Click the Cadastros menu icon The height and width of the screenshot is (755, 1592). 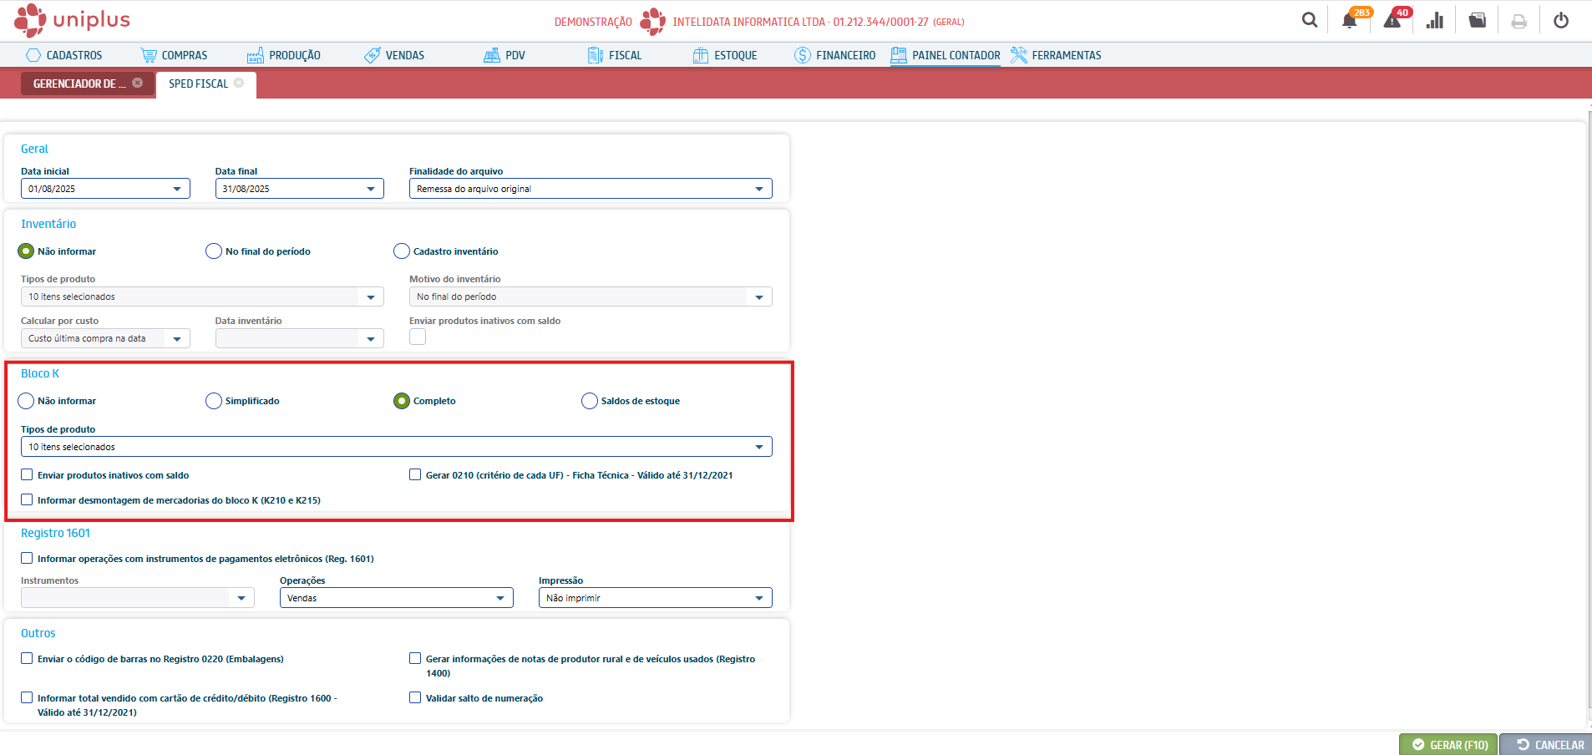coord(33,55)
